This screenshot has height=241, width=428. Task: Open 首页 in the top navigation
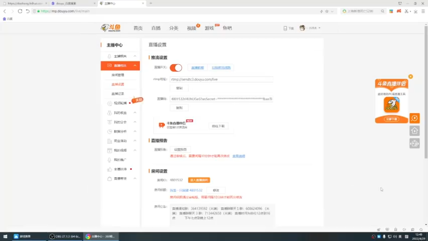click(138, 28)
